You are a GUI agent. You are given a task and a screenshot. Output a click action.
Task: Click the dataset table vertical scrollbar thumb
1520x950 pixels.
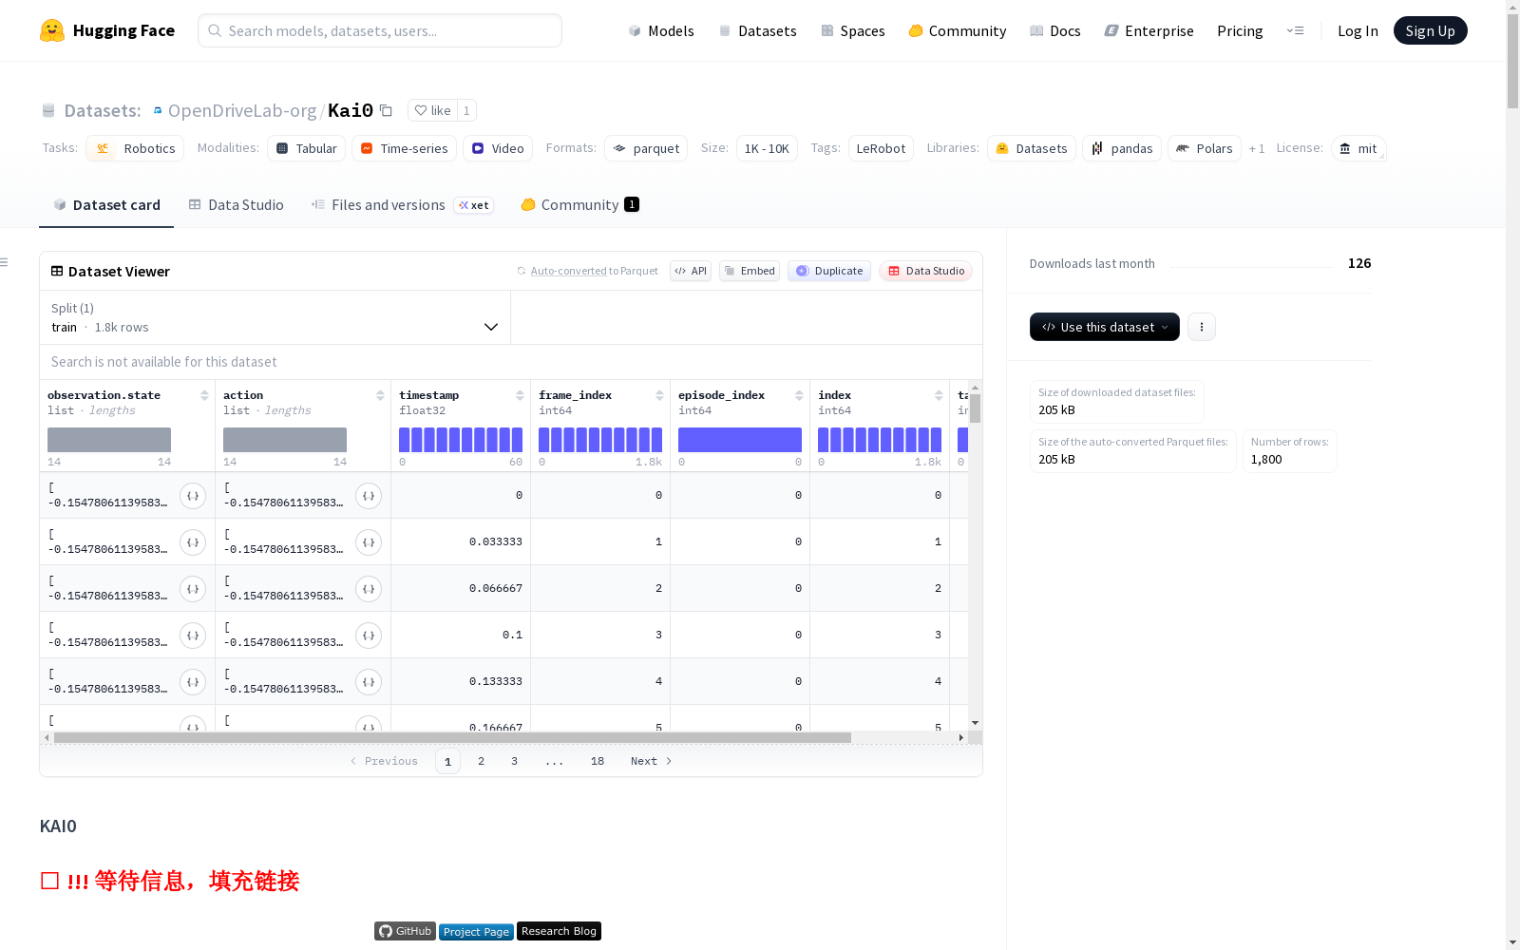pyautogui.click(x=975, y=408)
